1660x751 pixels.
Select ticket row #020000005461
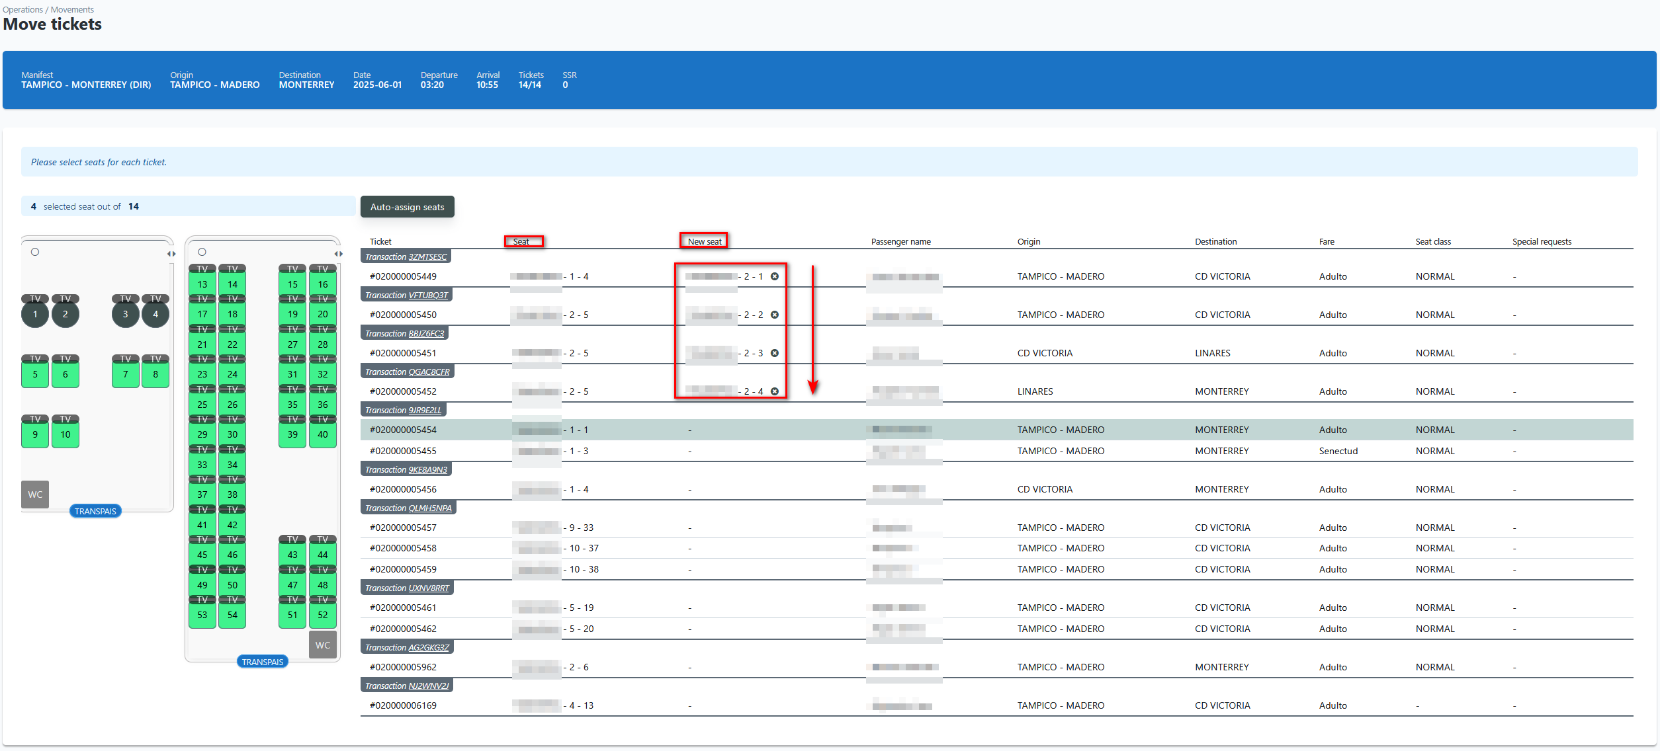coord(996,608)
